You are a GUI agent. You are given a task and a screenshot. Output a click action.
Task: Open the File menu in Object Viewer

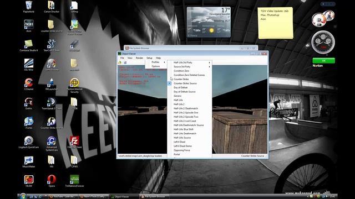pos(122,58)
